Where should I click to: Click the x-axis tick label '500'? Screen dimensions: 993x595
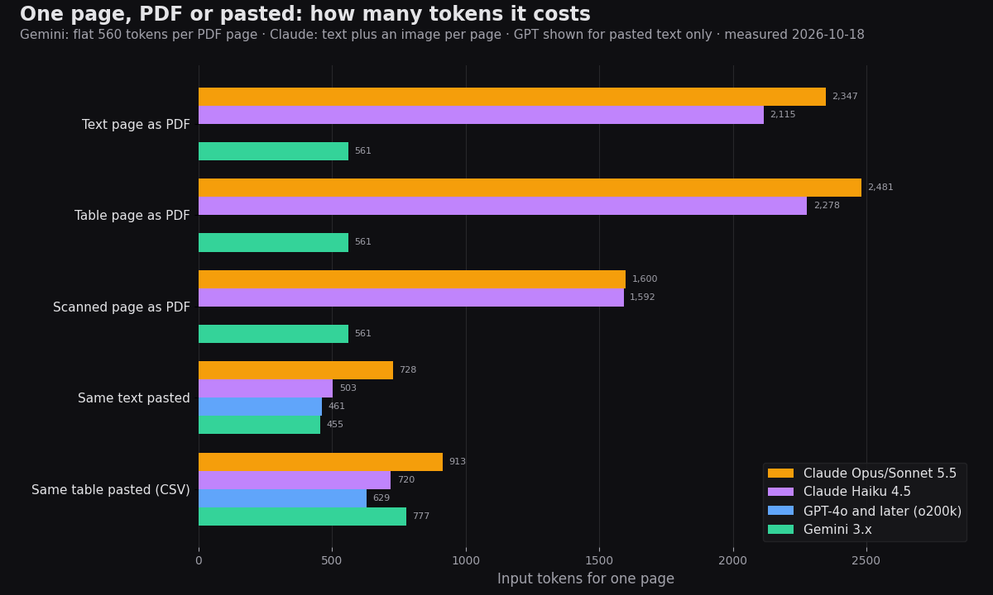[x=332, y=560]
